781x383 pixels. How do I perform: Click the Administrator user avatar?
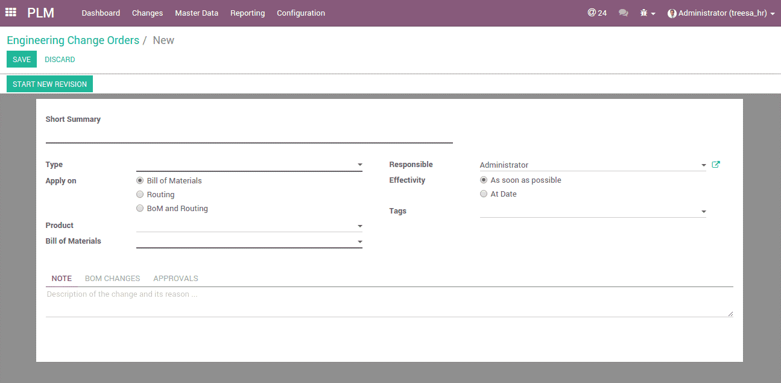coord(672,13)
